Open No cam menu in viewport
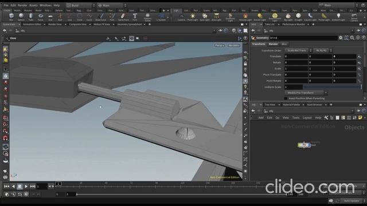This screenshot has width=367, height=206. [233, 45]
